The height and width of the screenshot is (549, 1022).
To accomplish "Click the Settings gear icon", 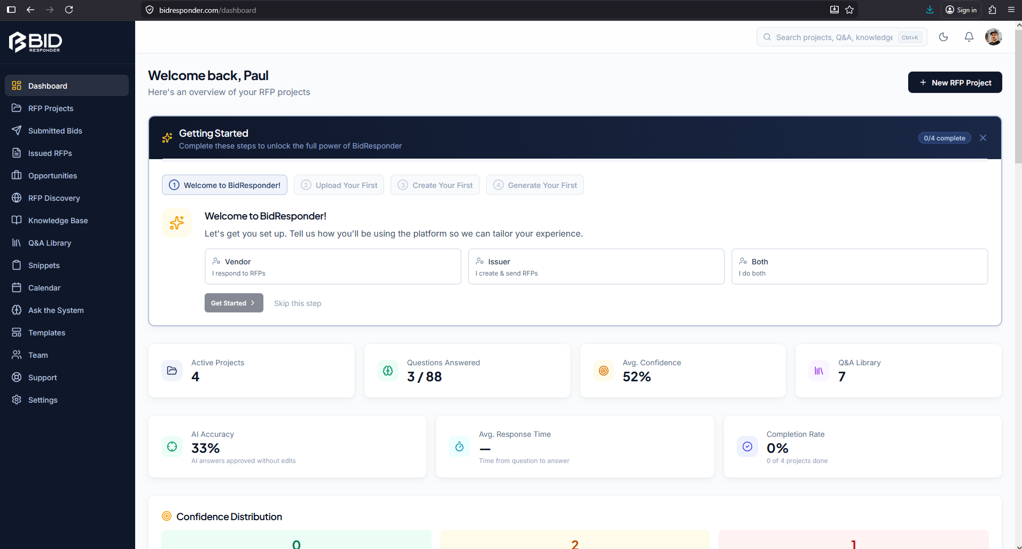I will pyautogui.click(x=17, y=399).
